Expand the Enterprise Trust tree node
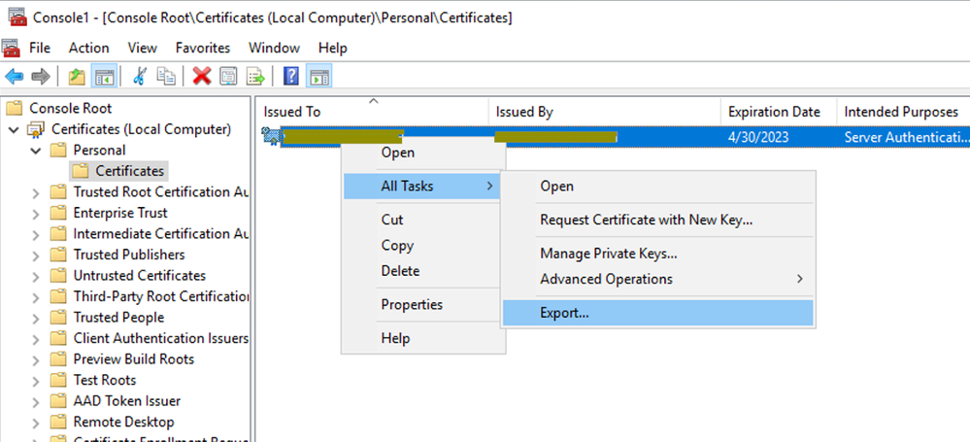This screenshot has height=442, width=970. pyautogui.click(x=36, y=214)
